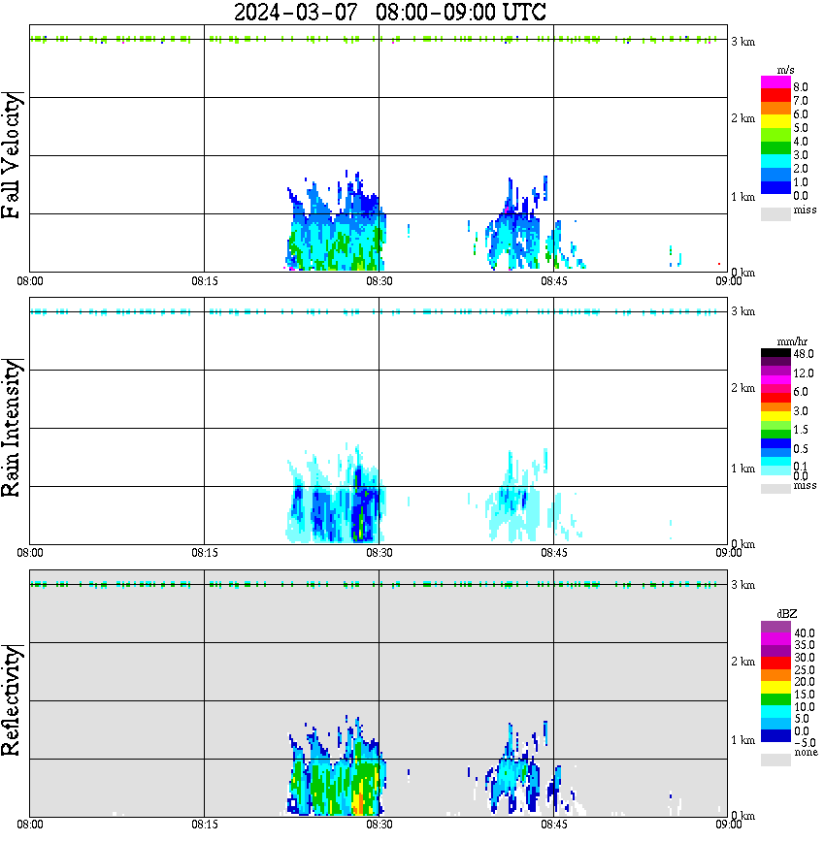The image size is (825, 842).
Task: Click the 1 km label of Fall Velocity panel
Action: click(x=742, y=197)
